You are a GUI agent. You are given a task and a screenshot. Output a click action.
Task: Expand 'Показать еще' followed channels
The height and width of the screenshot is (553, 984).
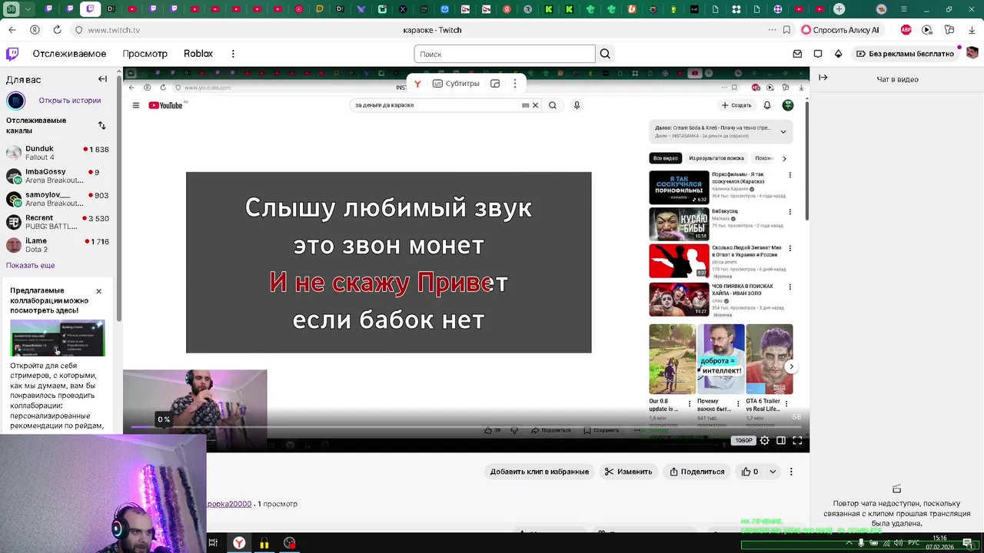click(x=30, y=265)
